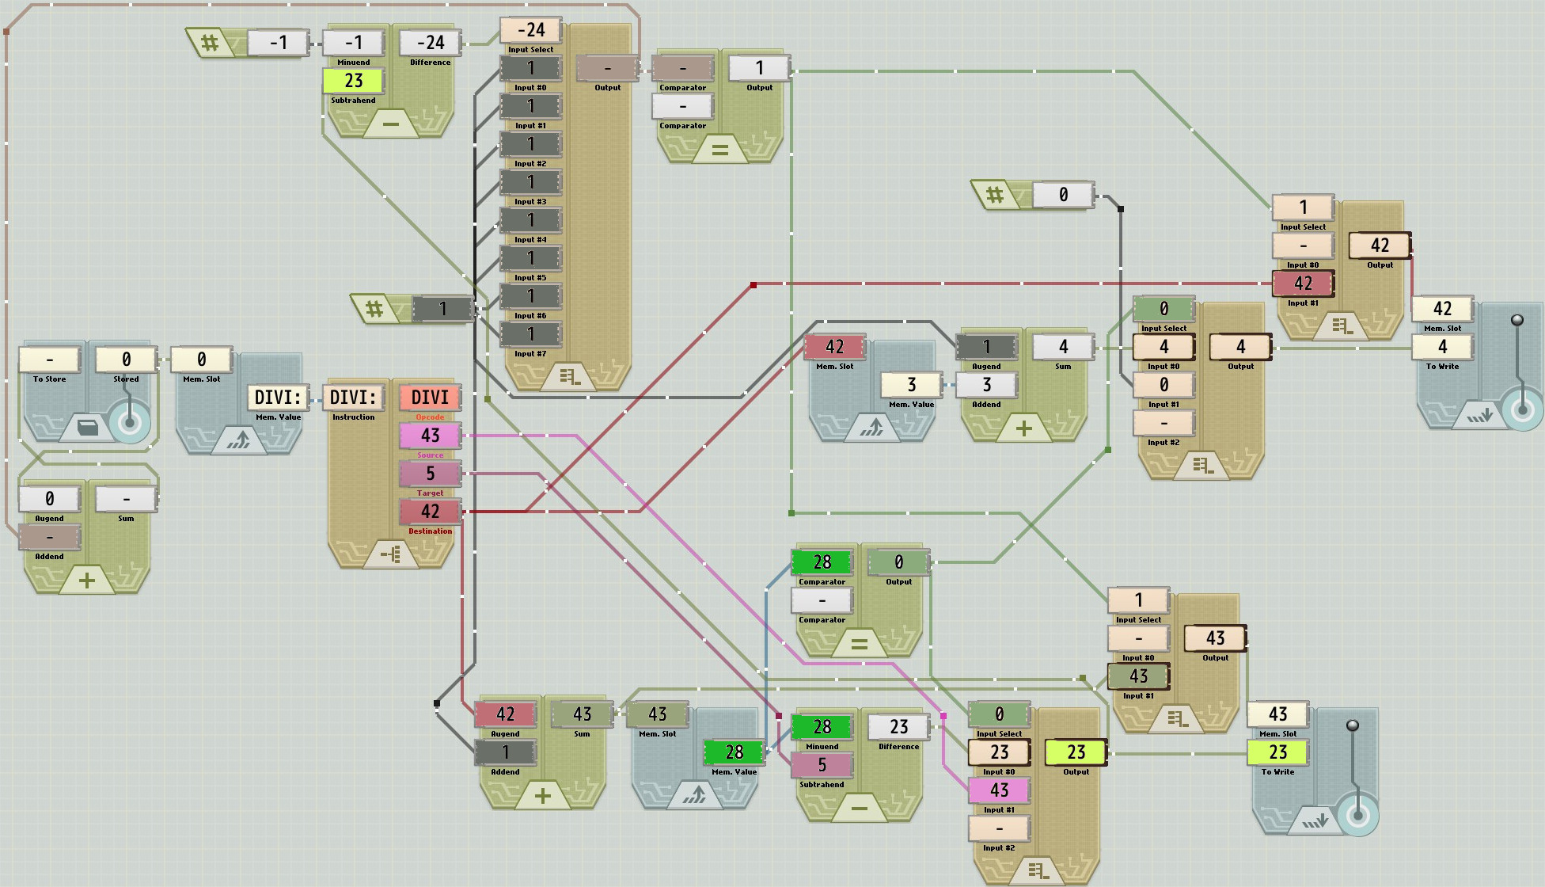
Task: Click the yellow 23 To Write field
Action: pos(1277,752)
